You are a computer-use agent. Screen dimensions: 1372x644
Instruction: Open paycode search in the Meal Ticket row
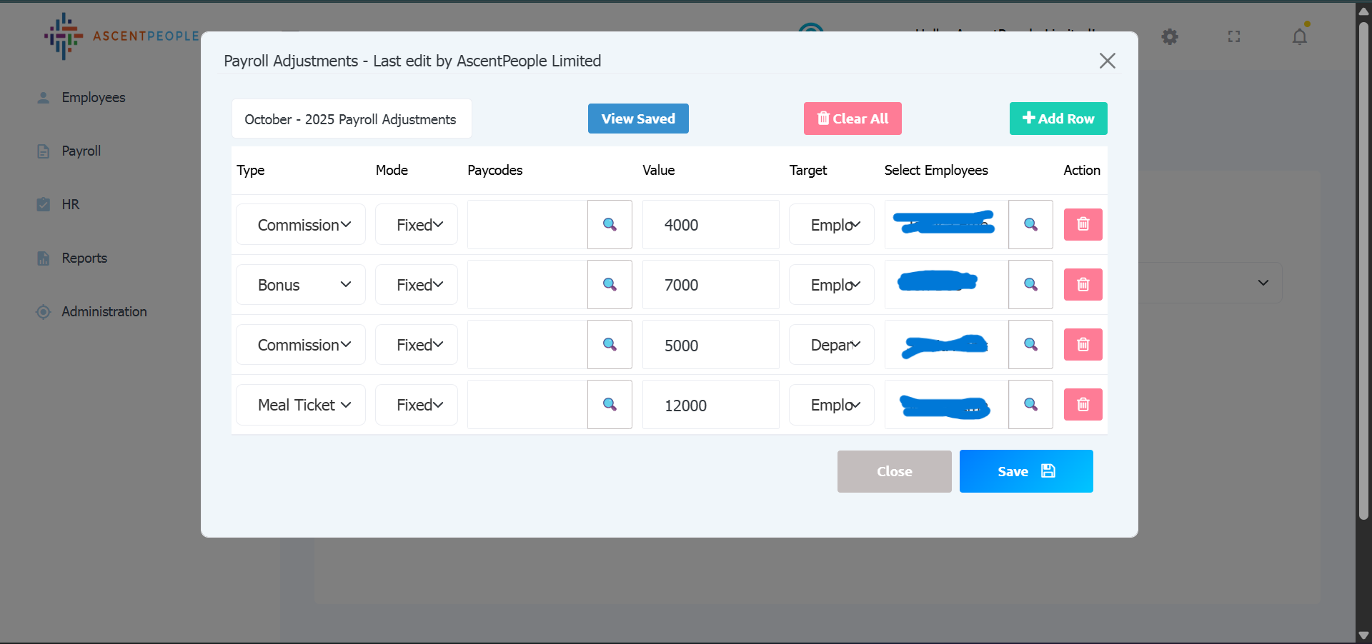coord(610,404)
